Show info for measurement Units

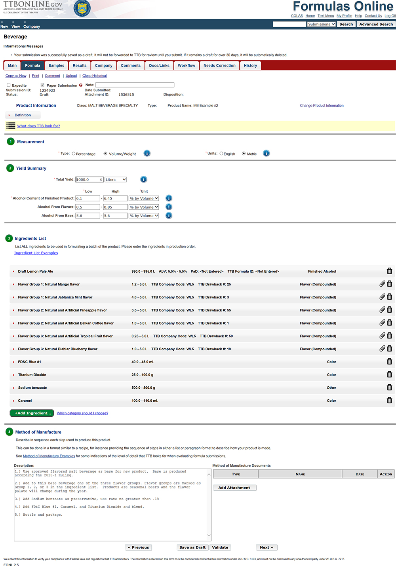coord(266,153)
